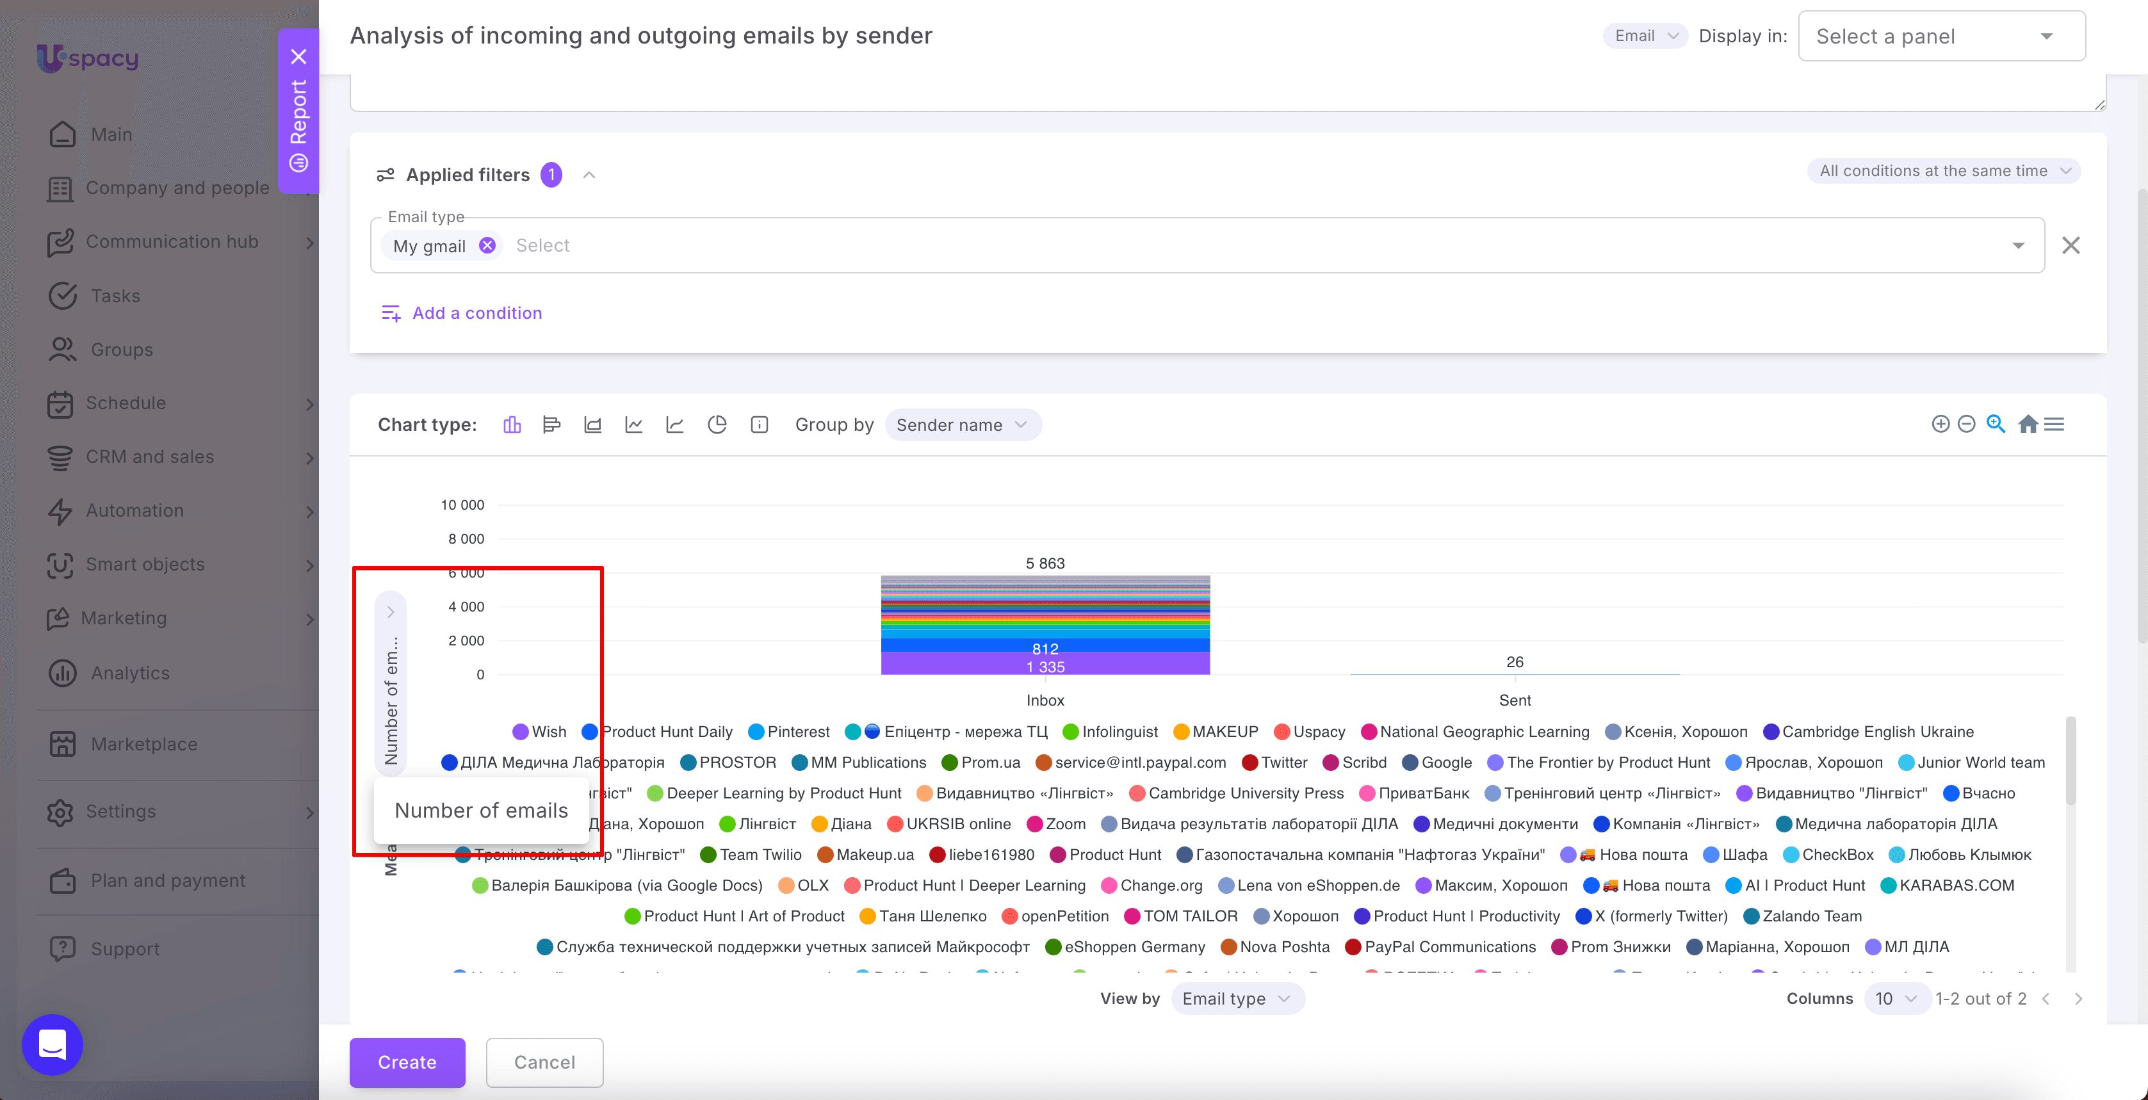Viewport: 2148px width, 1100px height.
Task: Reset chart zoom with home icon
Action: (x=2028, y=424)
